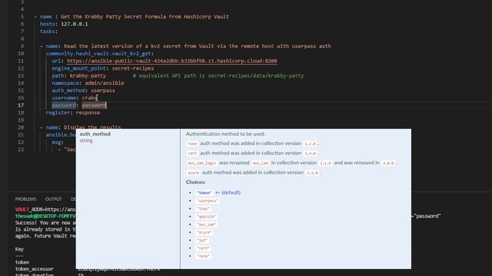Click the "none" choice in the Choices list
492x276 pixels.
pos(203,256)
